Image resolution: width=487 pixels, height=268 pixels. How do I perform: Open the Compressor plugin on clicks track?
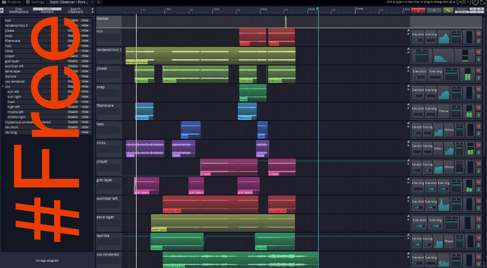point(438,149)
